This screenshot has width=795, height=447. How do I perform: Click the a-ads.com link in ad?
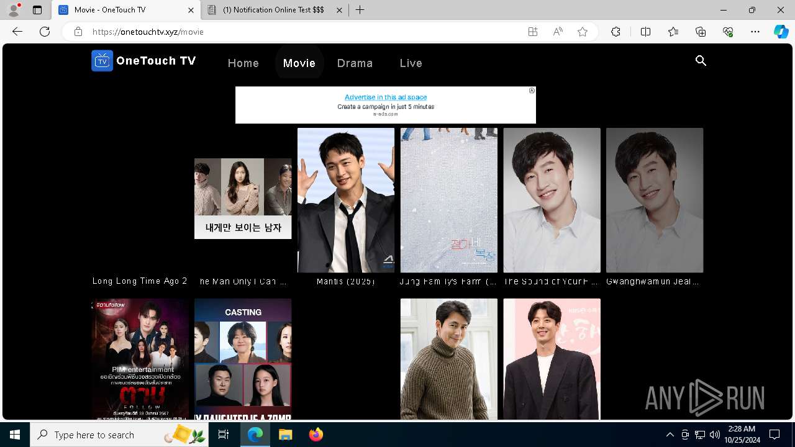pos(386,114)
